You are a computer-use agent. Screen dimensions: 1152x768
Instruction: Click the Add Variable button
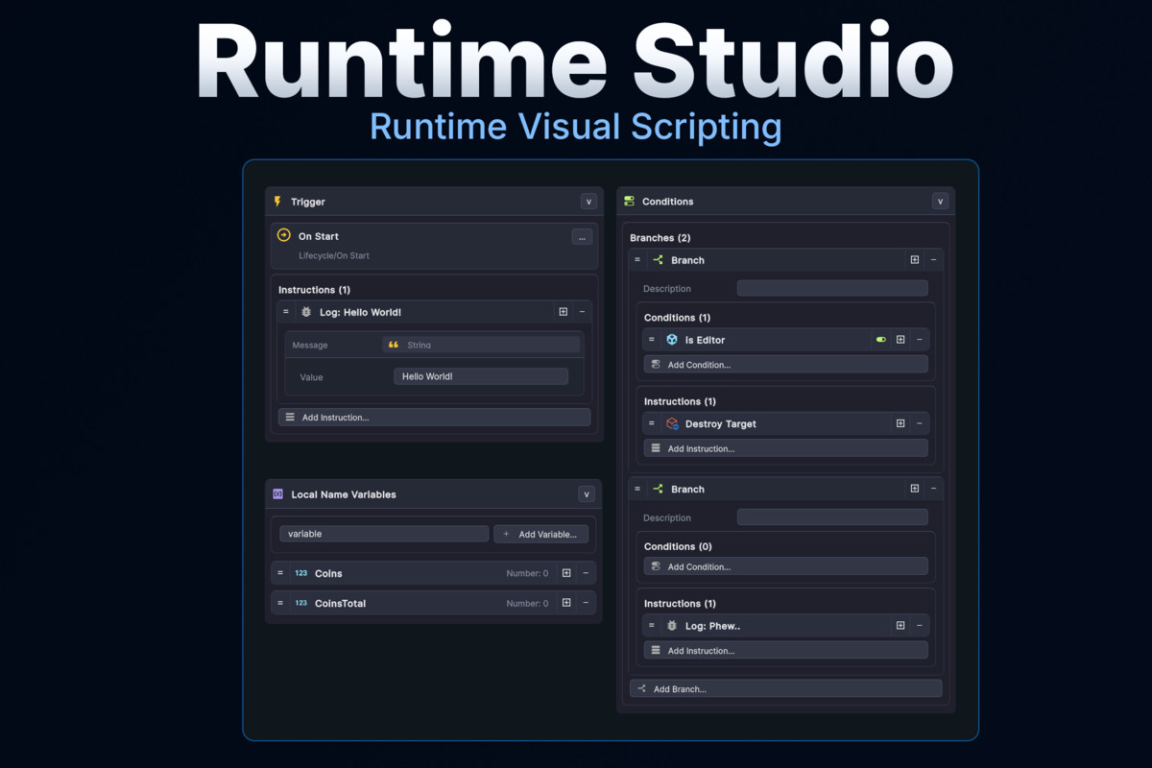pyautogui.click(x=541, y=534)
